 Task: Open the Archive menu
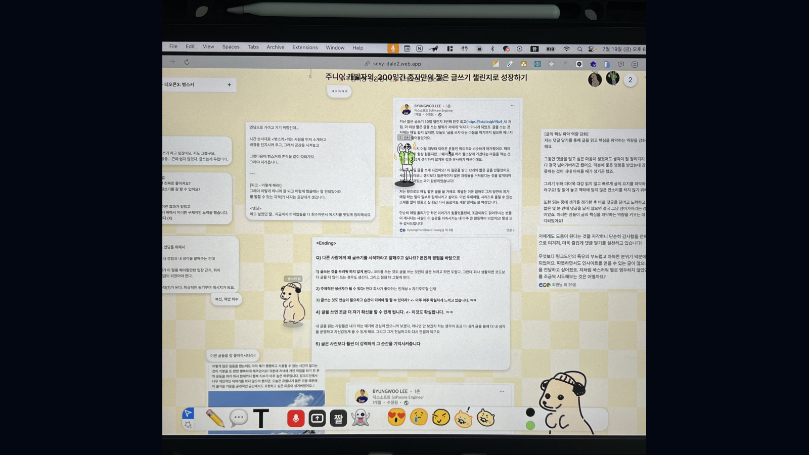coord(276,47)
